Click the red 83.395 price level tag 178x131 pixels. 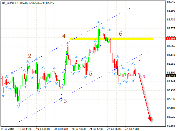[x=171, y=39]
